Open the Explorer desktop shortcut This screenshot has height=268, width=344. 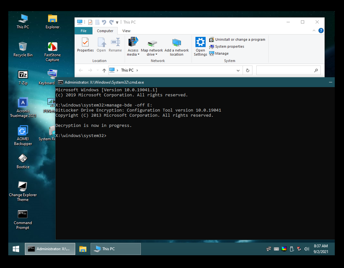pos(52,21)
